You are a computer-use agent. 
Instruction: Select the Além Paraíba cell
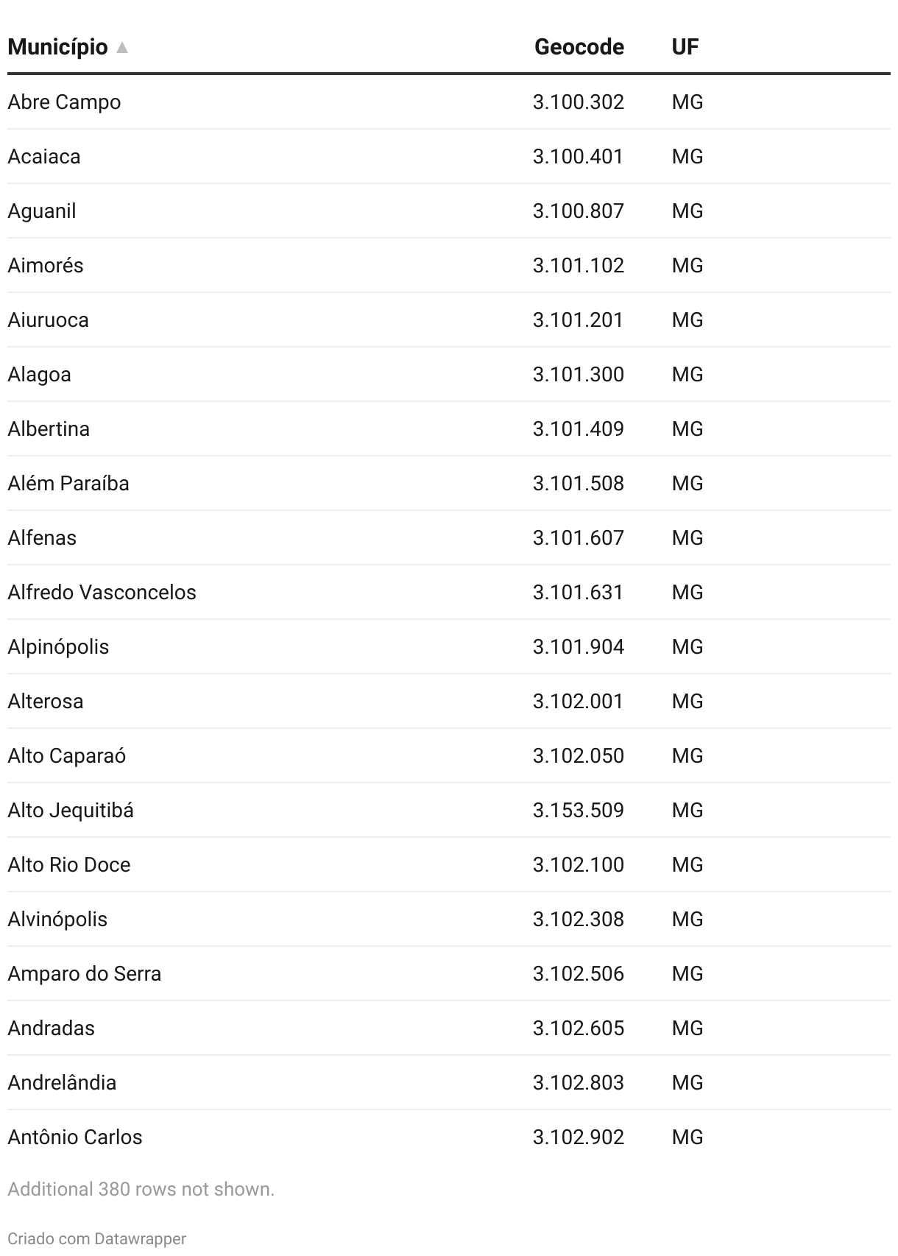coord(68,483)
